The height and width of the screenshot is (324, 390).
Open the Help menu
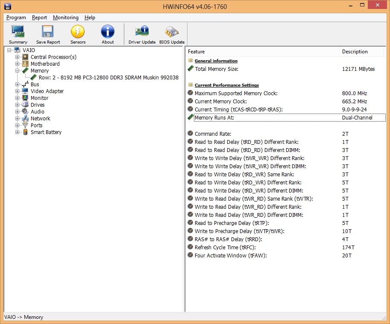[90, 18]
